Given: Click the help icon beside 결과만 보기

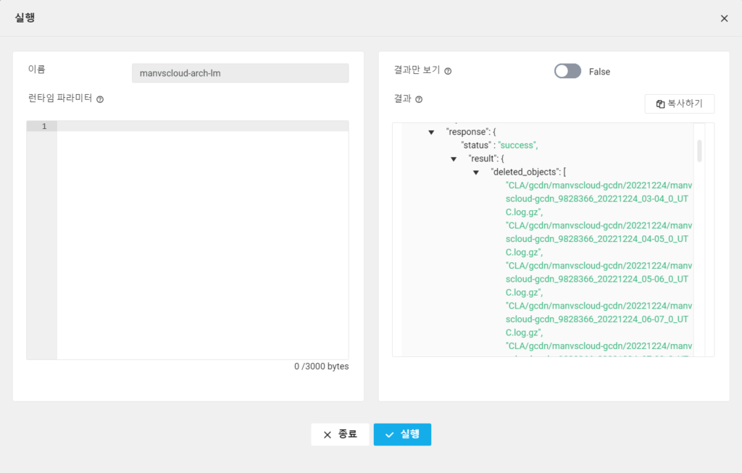Looking at the screenshot, I should [449, 71].
